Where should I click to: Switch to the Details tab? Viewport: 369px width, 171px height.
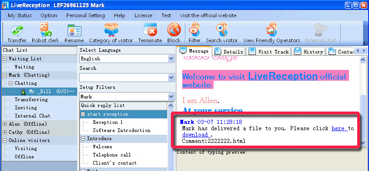pyautogui.click(x=229, y=51)
